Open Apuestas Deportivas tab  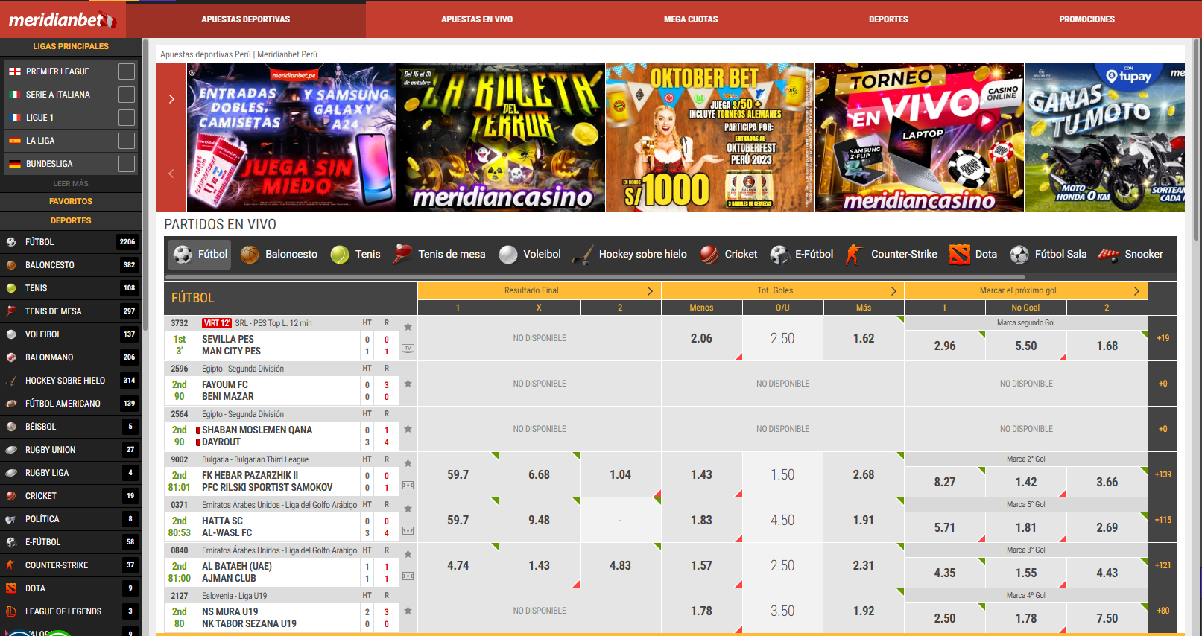[x=246, y=19]
